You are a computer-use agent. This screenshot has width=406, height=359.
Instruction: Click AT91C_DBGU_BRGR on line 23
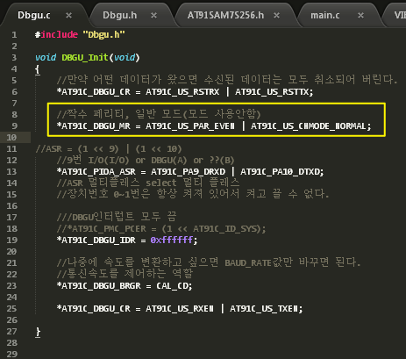coord(101,286)
